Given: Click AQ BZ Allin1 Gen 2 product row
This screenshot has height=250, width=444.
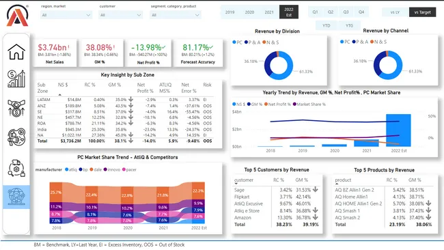Looking at the screenshot, I should click(x=383, y=190).
